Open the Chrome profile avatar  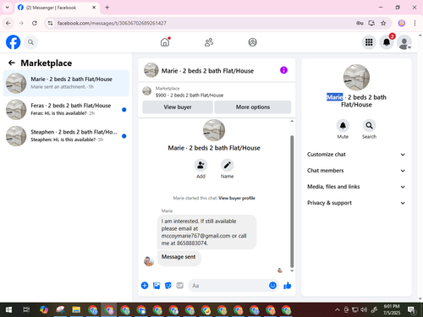[x=402, y=23]
